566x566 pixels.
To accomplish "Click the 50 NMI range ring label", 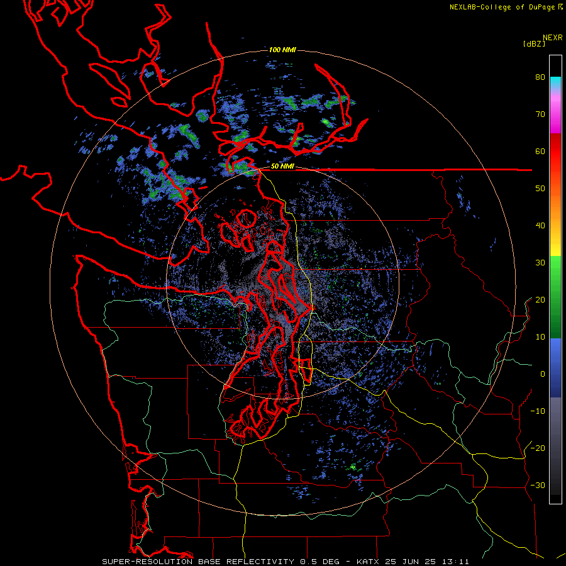I will (282, 167).
